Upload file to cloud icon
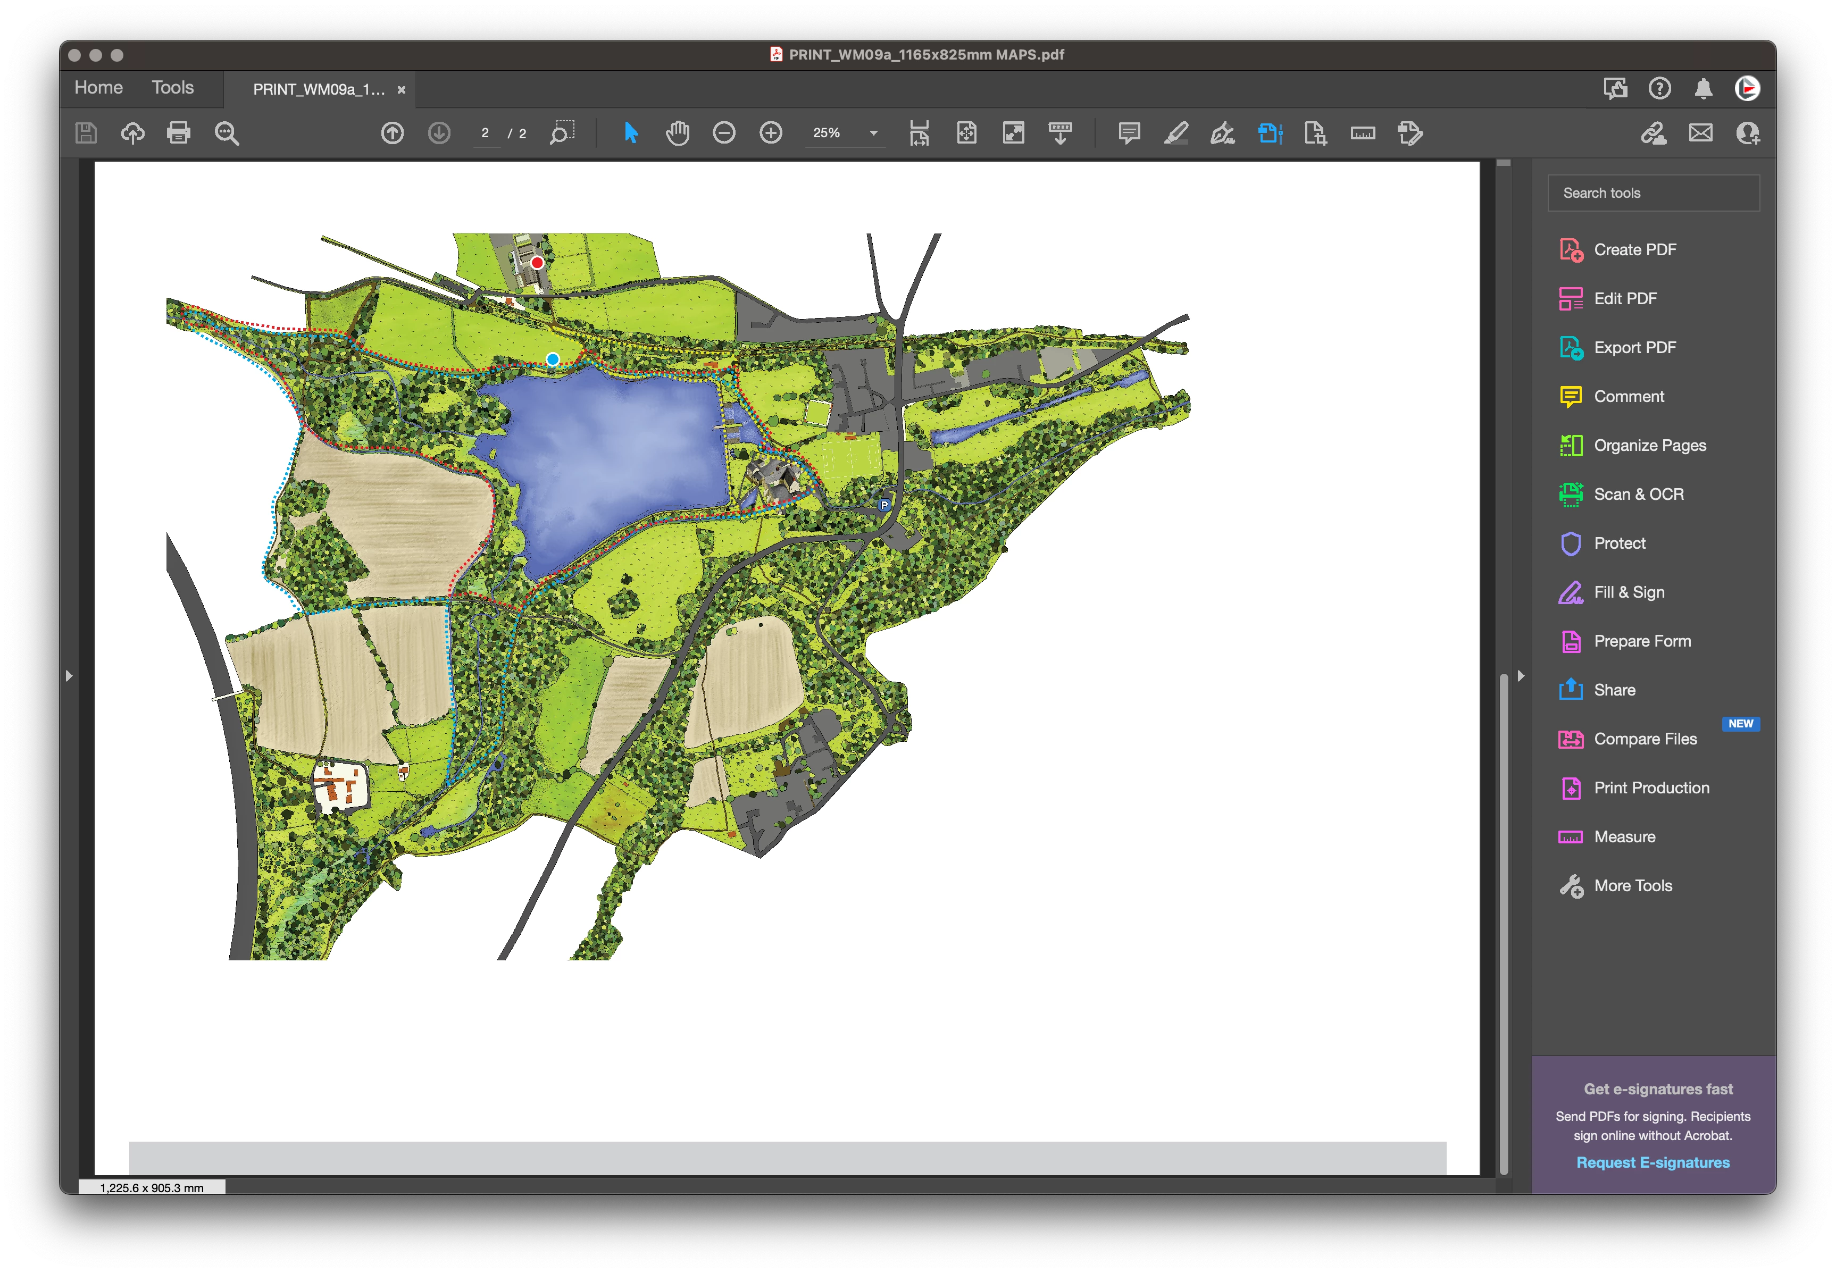The height and width of the screenshot is (1273, 1836). coord(132,133)
